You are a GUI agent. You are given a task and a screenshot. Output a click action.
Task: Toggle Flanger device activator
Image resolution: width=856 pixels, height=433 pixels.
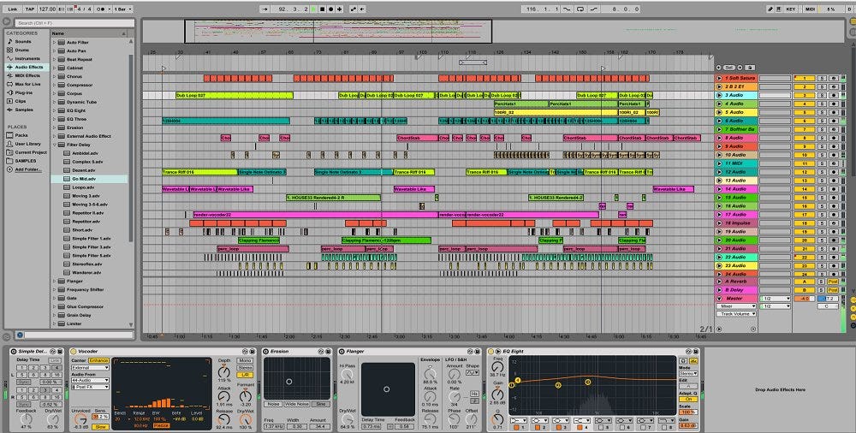(x=342, y=352)
